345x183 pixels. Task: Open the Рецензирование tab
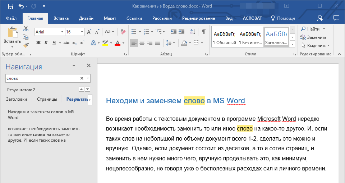(198, 18)
